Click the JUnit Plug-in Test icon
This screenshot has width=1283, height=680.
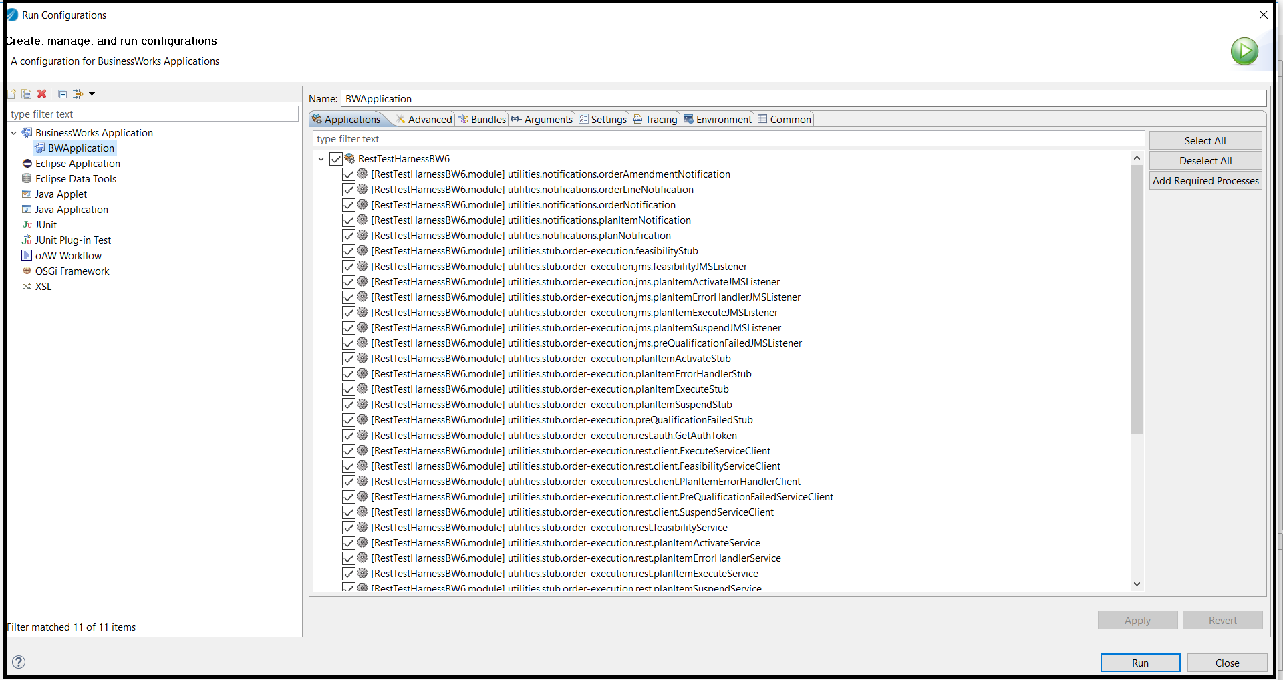(x=27, y=240)
